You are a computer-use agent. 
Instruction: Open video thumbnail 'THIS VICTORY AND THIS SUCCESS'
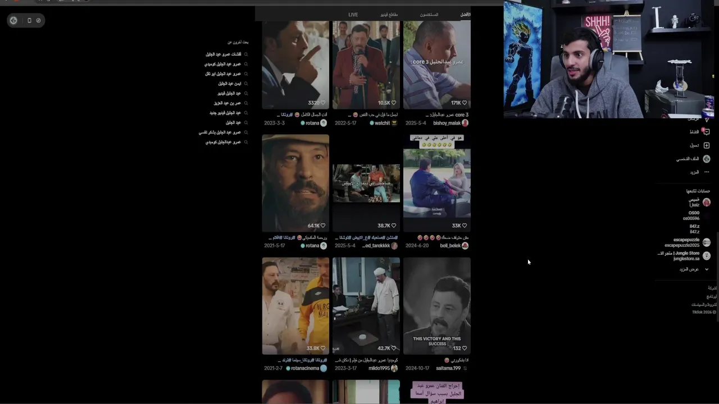437,306
